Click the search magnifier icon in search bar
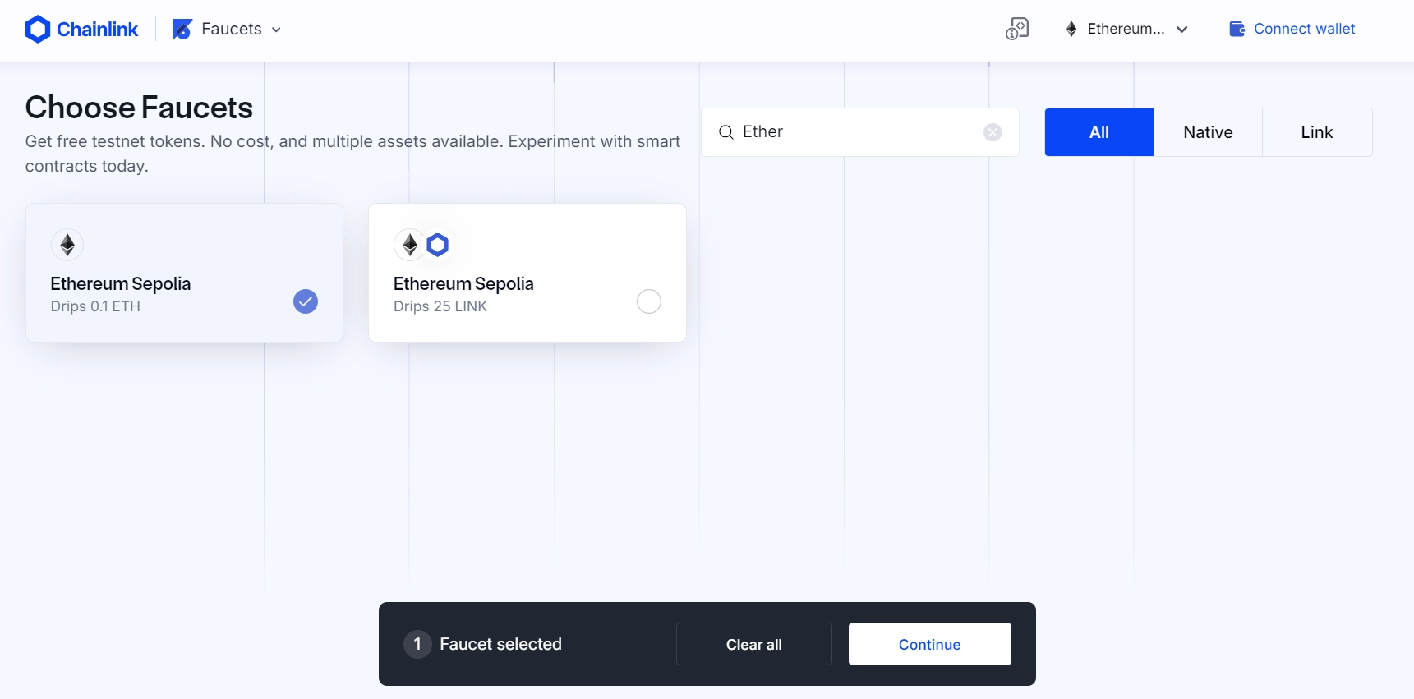Viewport: 1414px width, 699px height. pos(726,132)
